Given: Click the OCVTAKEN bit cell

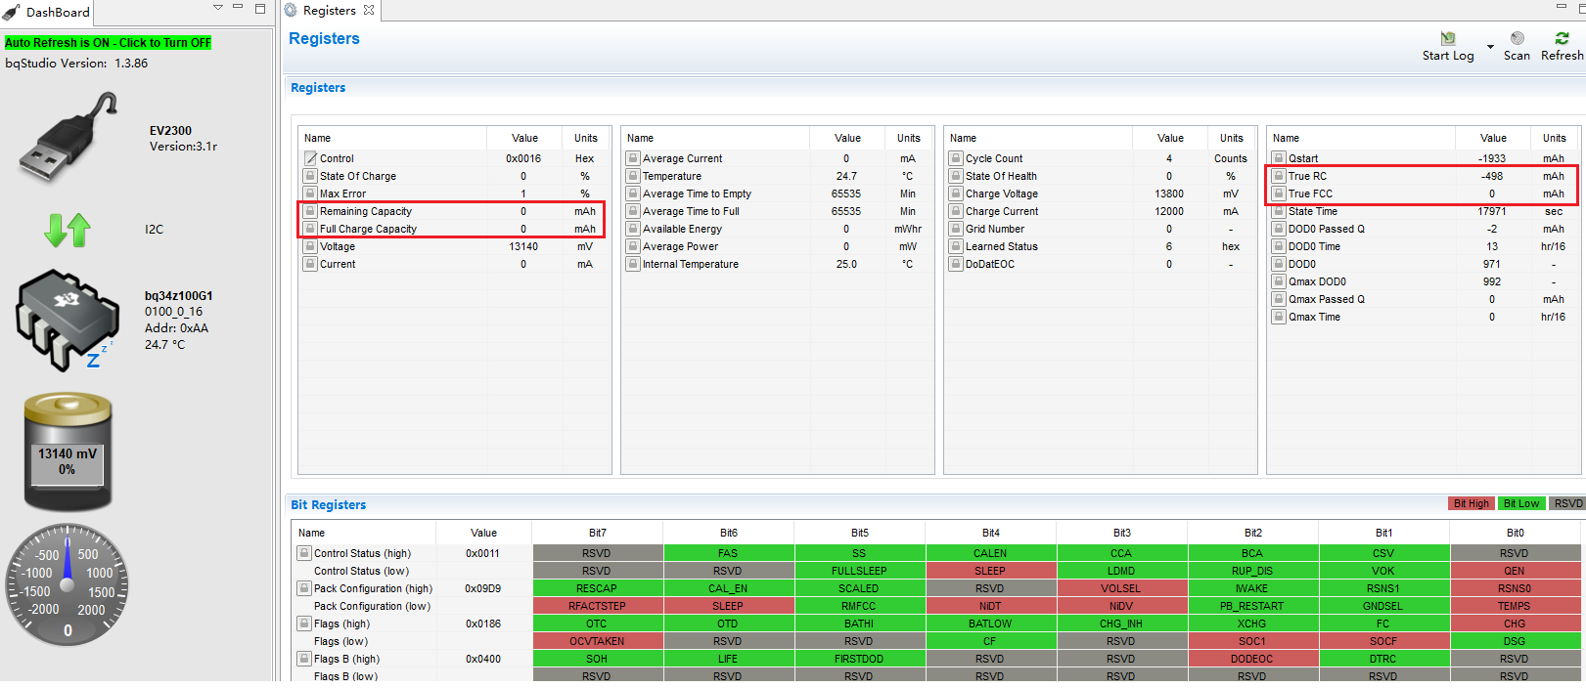Looking at the screenshot, I should pyautogui.click(x=597, y=641).
